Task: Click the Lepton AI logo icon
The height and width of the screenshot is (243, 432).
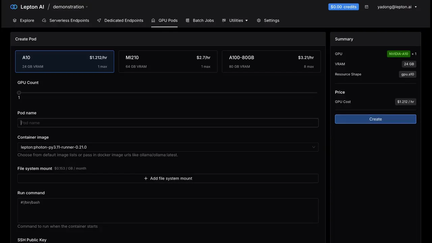Action: [14, 7]
